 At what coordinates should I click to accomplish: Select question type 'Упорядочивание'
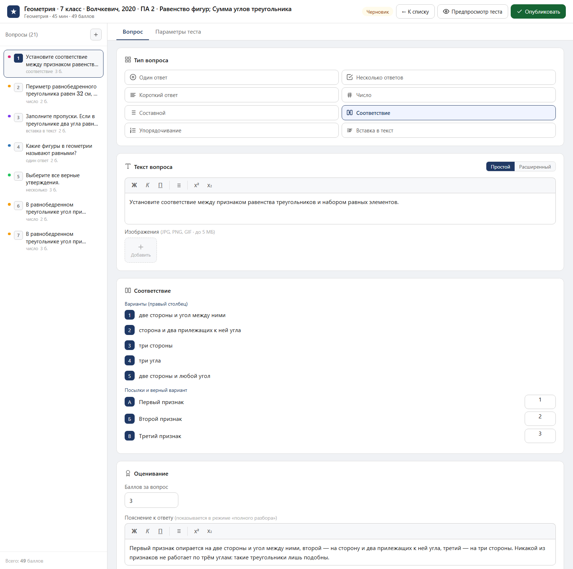tap(232, 131)
